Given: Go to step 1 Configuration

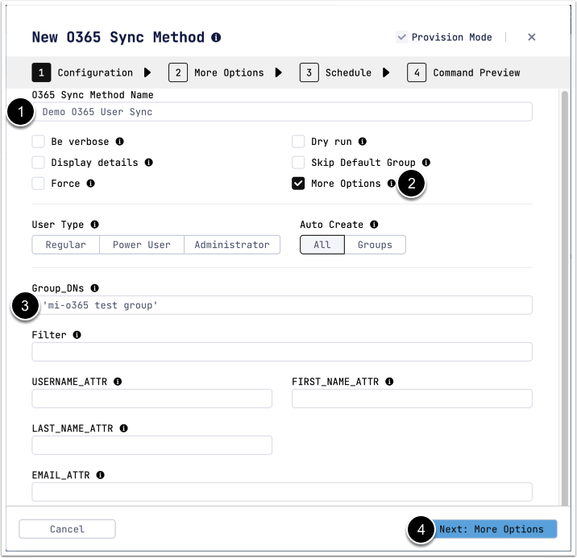Looking at the screenshot, I should (82, 72).
